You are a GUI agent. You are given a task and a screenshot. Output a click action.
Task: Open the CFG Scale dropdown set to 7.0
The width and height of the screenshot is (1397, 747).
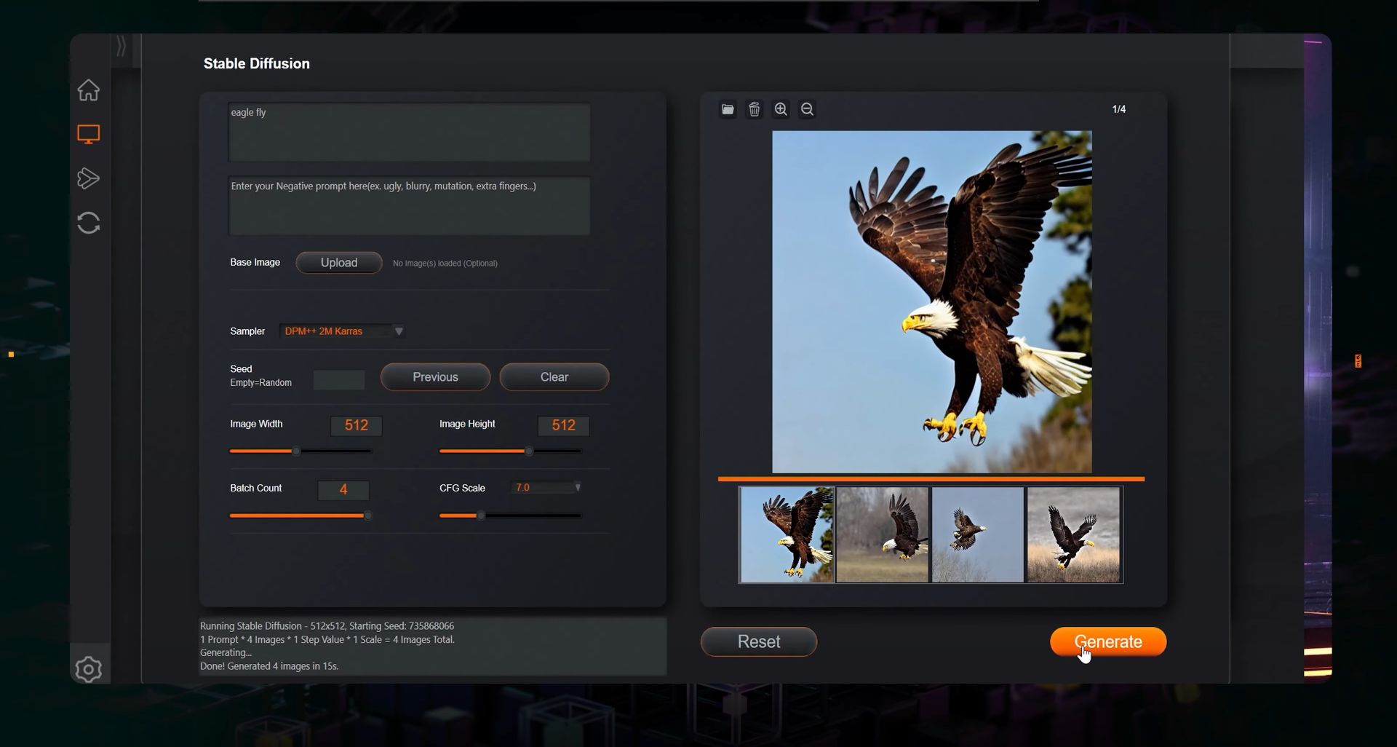tap(546, 487)
